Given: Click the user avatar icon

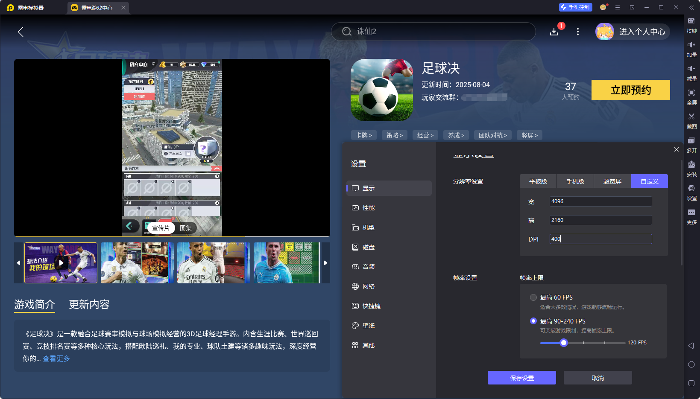Looking at the screenshot, I should 605,32.
